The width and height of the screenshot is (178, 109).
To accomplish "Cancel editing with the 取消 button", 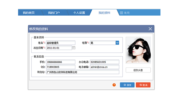I will [143, 85].
